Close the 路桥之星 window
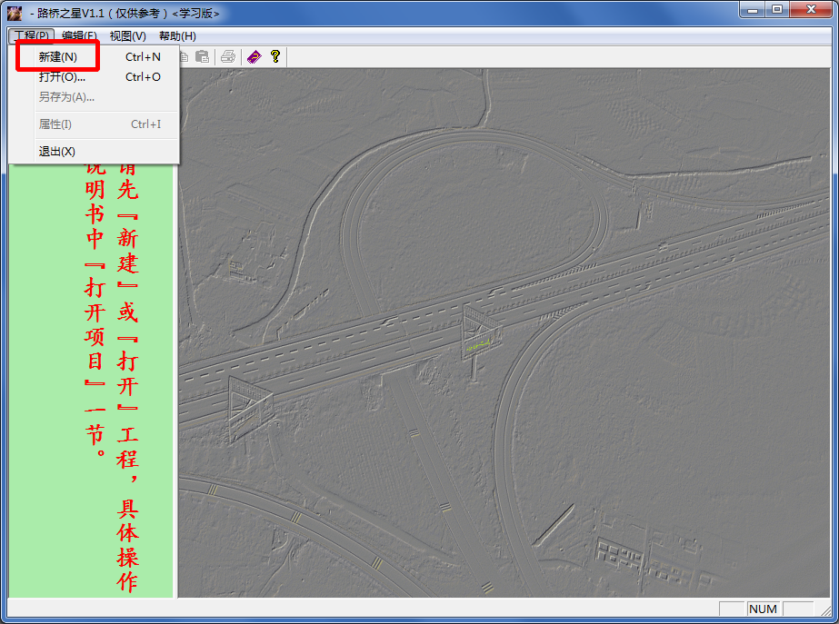 click(x=812, y=10)
